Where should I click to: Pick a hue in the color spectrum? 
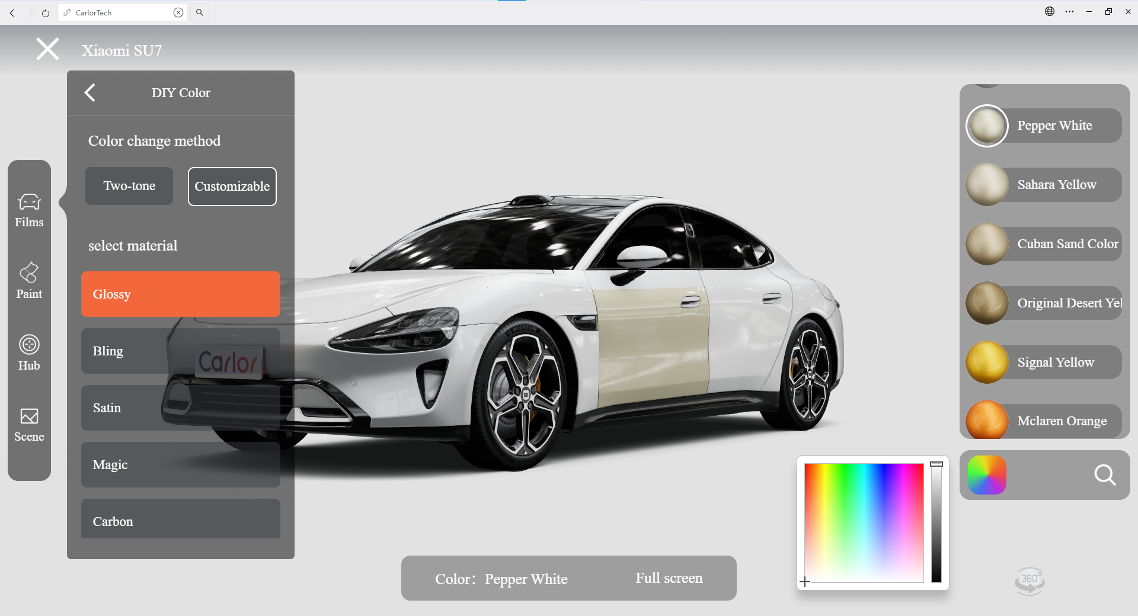[864, 523]
